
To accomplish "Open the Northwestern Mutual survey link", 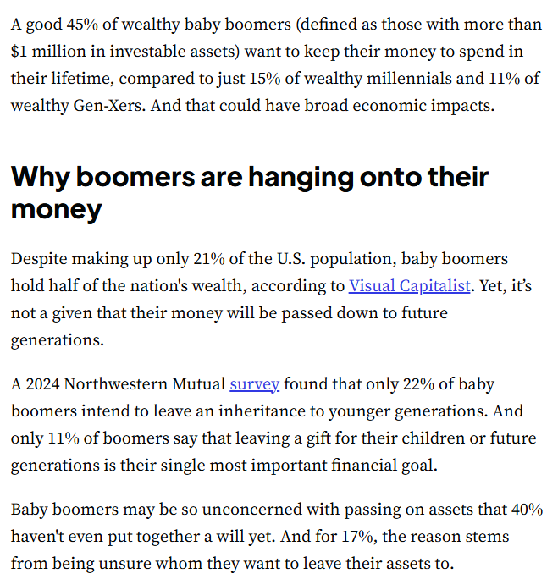I will (x=254, y=384).
